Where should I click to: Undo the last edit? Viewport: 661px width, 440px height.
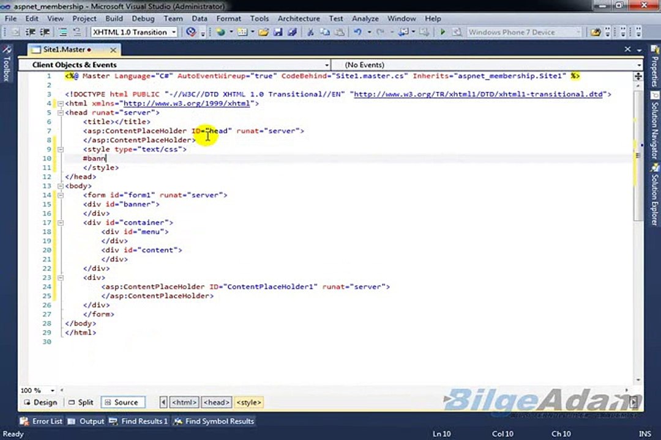pos(357,32)
